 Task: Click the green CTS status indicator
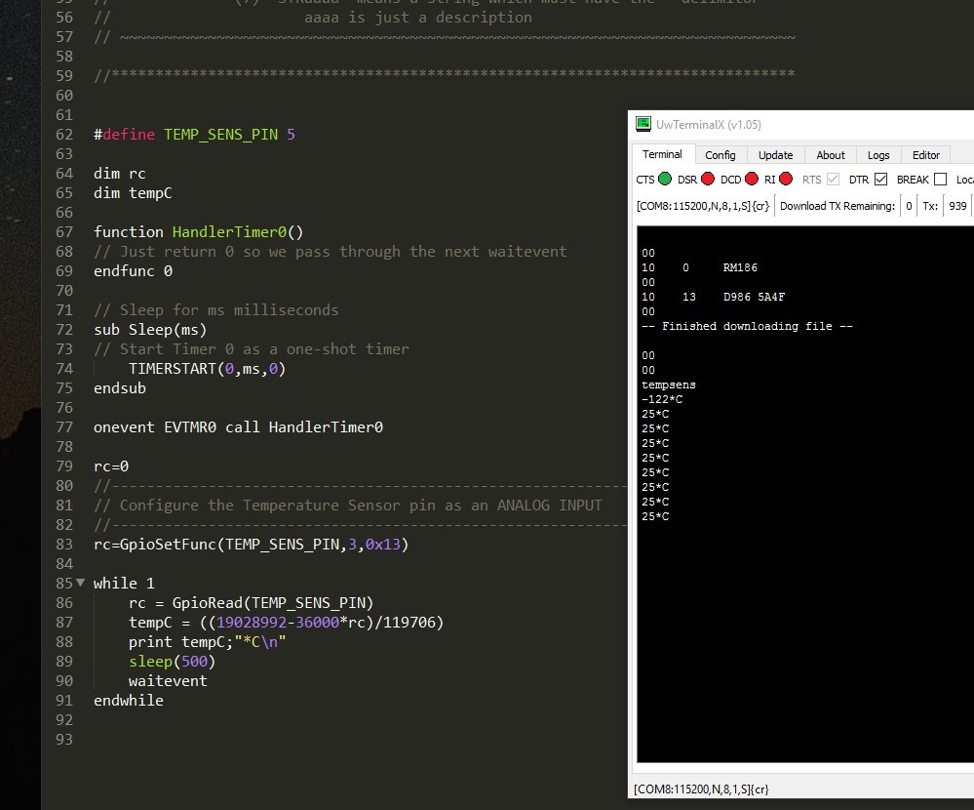click(x=665, y=180)
